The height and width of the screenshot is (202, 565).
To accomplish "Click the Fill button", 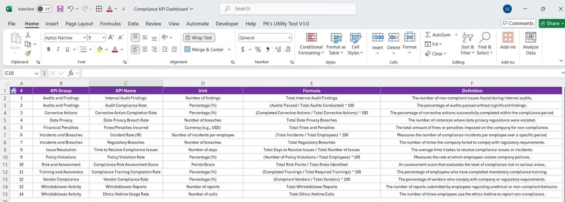I will click(433, 44).
